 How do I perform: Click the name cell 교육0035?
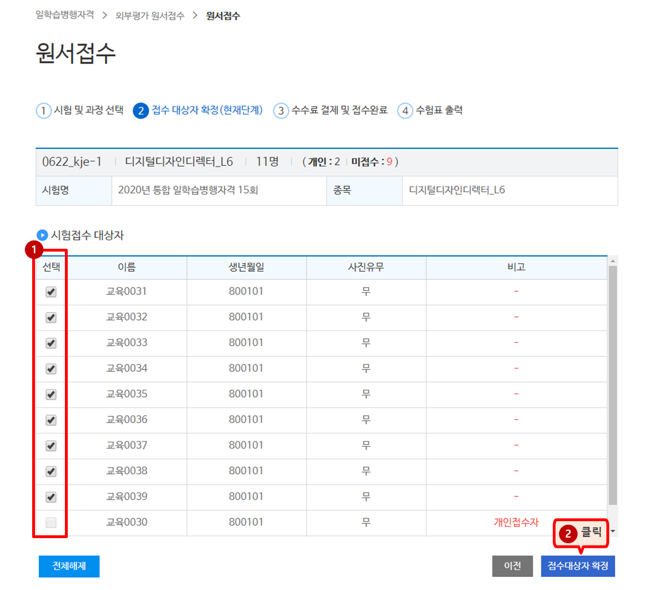click(126, 394)
